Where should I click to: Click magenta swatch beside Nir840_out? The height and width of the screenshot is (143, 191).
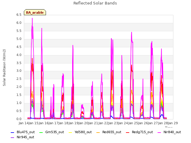pos(159,132)
